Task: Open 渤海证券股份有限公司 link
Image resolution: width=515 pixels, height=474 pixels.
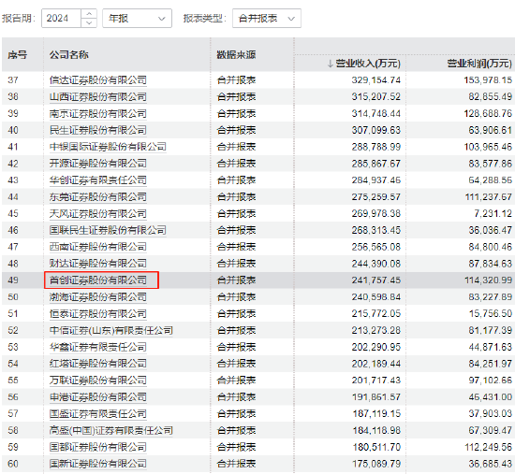Action: pyautogui.click(x=98, y=297)
